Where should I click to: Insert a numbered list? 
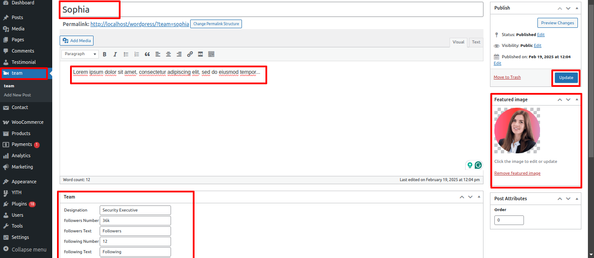(x=137, y=54)
